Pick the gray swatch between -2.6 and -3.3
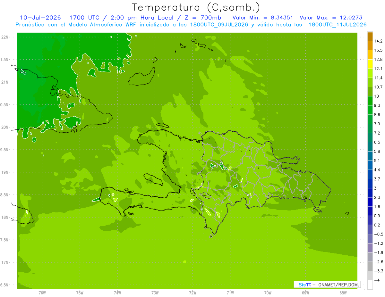Screen dimensions: 385x297 pyautogui.click(x=370, y=266)
